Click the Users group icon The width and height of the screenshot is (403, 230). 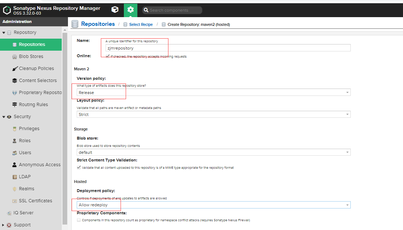click(15, 153)
